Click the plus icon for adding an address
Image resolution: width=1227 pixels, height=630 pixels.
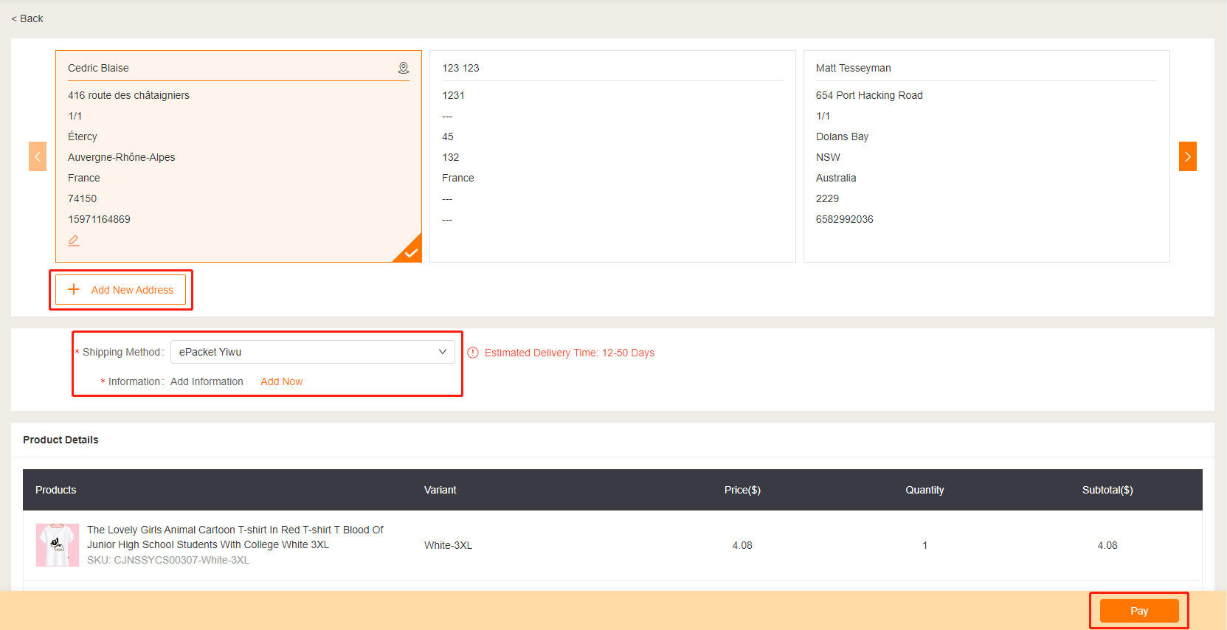click(x=74, y=289)
